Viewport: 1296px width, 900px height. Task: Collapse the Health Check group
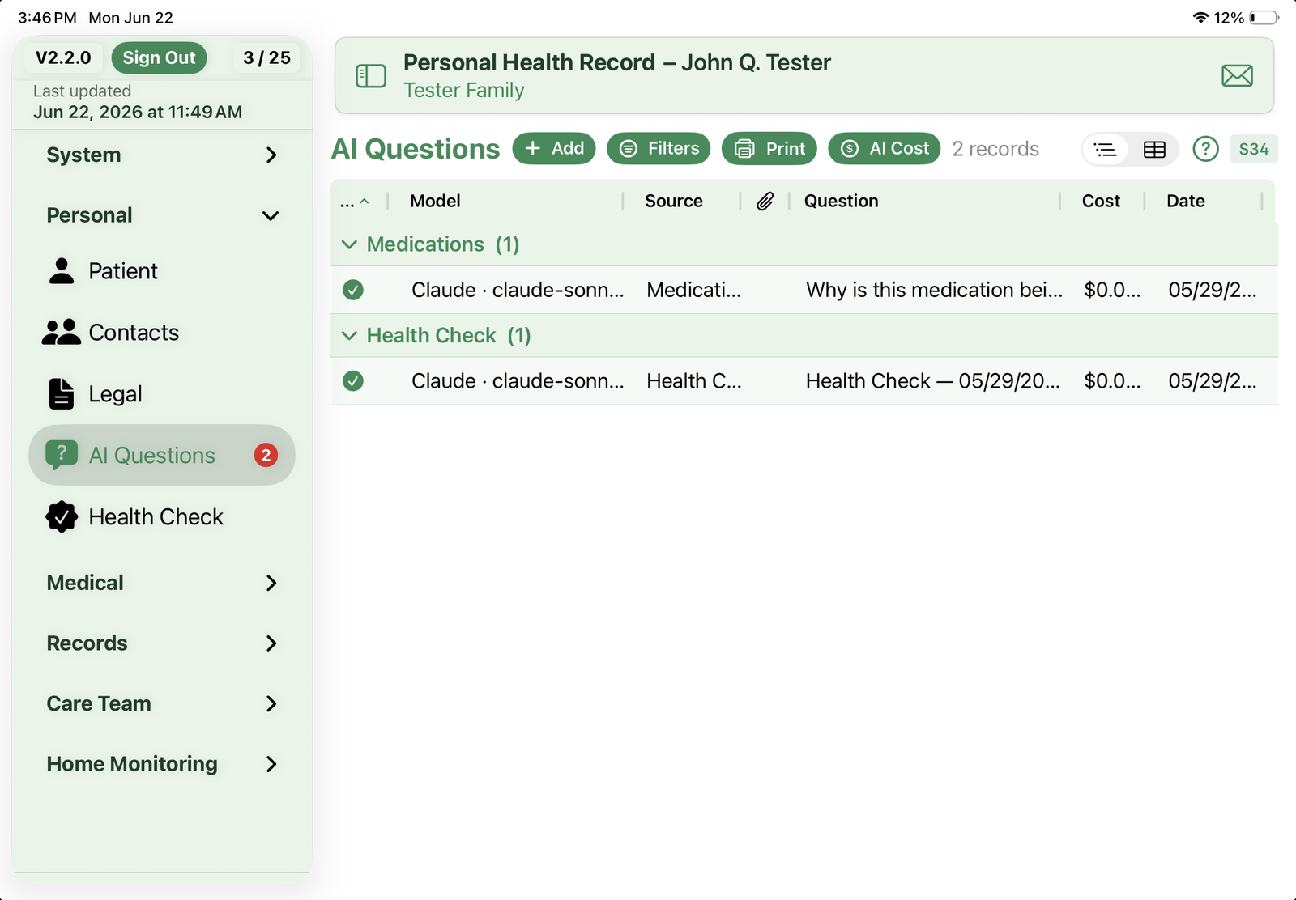(349, 336)
